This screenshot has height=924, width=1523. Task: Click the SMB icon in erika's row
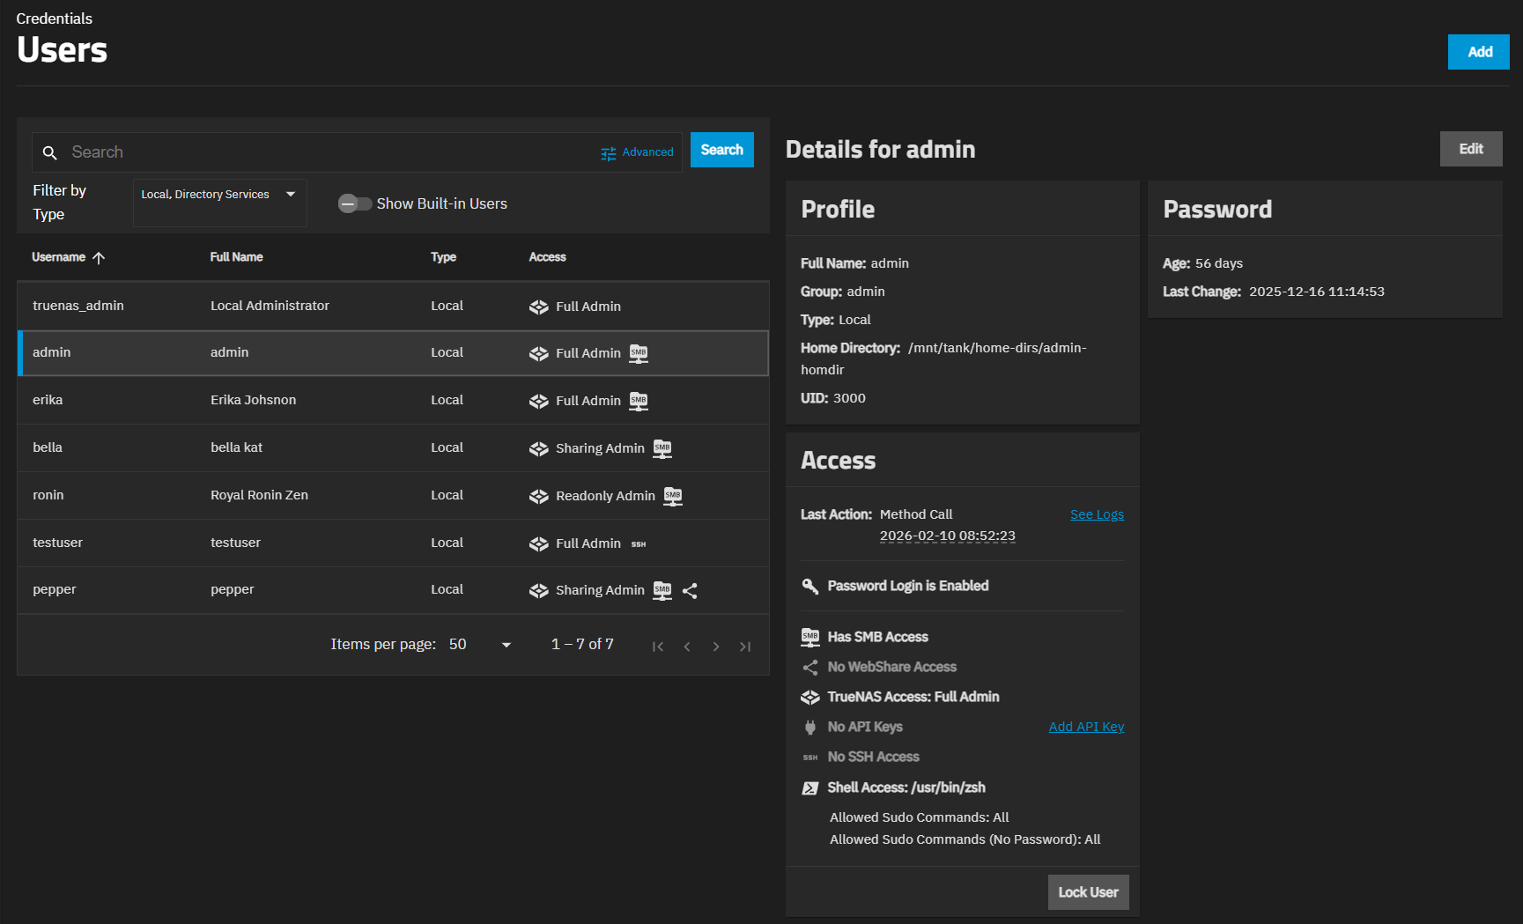pyautogui.click(x=639, y=401)
